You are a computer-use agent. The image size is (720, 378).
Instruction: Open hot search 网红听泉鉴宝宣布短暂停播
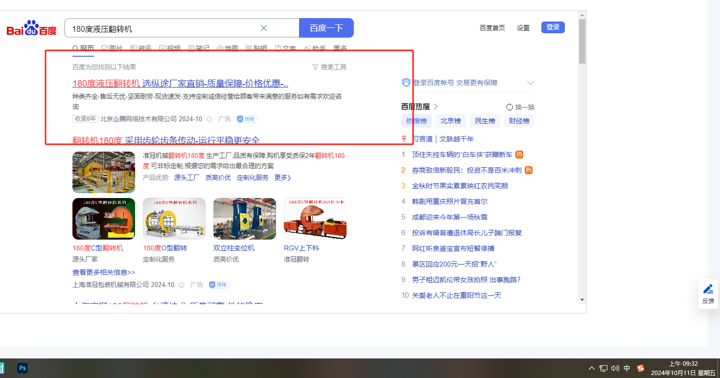453,248
